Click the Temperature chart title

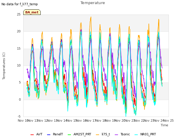[93, 3]
